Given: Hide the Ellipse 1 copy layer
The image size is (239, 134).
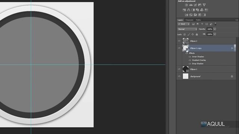Looking at the screenshot, I should (179, 48).
